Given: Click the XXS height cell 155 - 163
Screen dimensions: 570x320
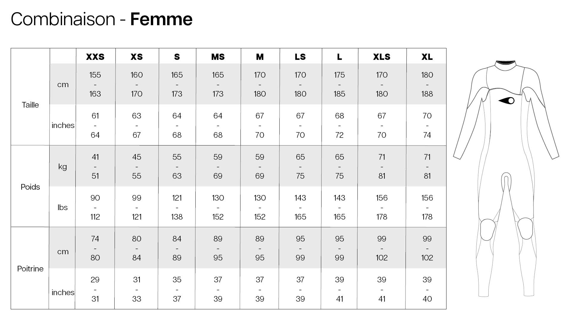Looking at the screenshot, I should (x=95, y=84).
